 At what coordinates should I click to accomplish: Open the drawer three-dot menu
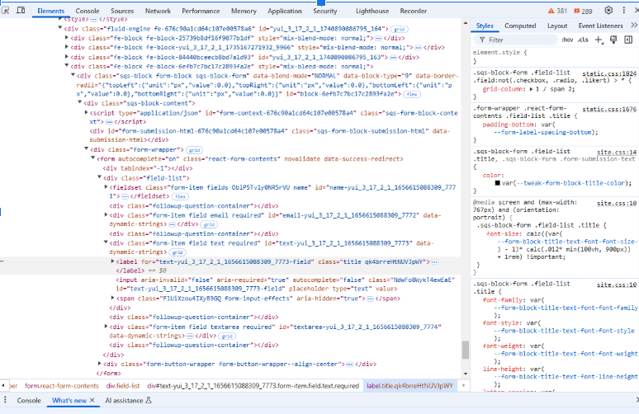click(x=5, y=400)
